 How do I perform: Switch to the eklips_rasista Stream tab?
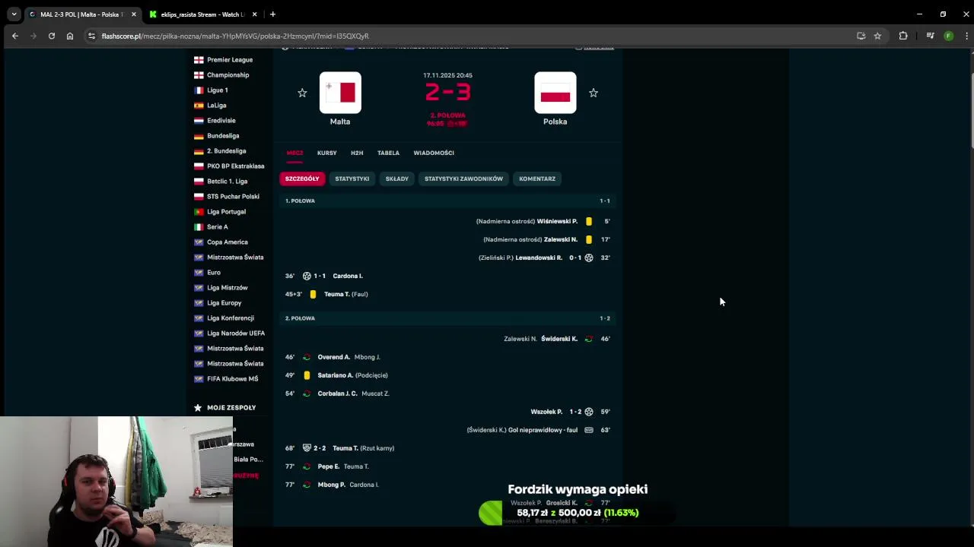point(202,14)
